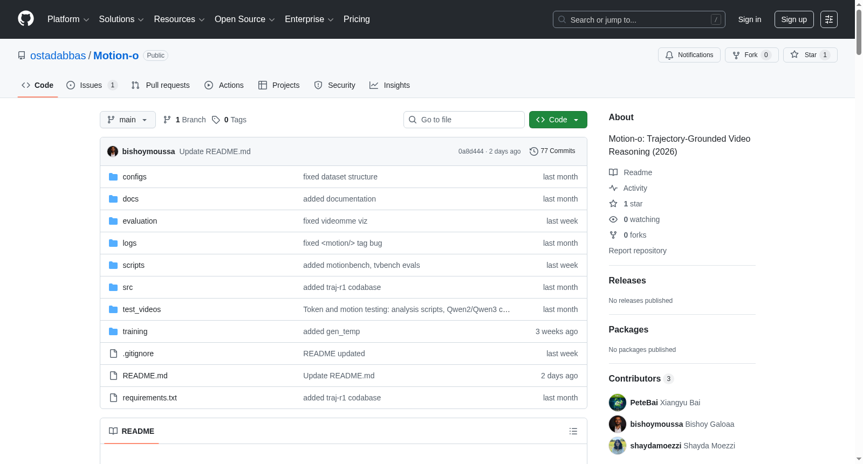Fork the Motion-o repository
Viewport: 863px width, 464px height.
(x=752, y=55)
